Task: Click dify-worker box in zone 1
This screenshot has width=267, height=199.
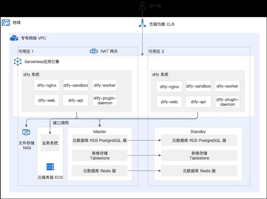Action: tap(105, 85)
